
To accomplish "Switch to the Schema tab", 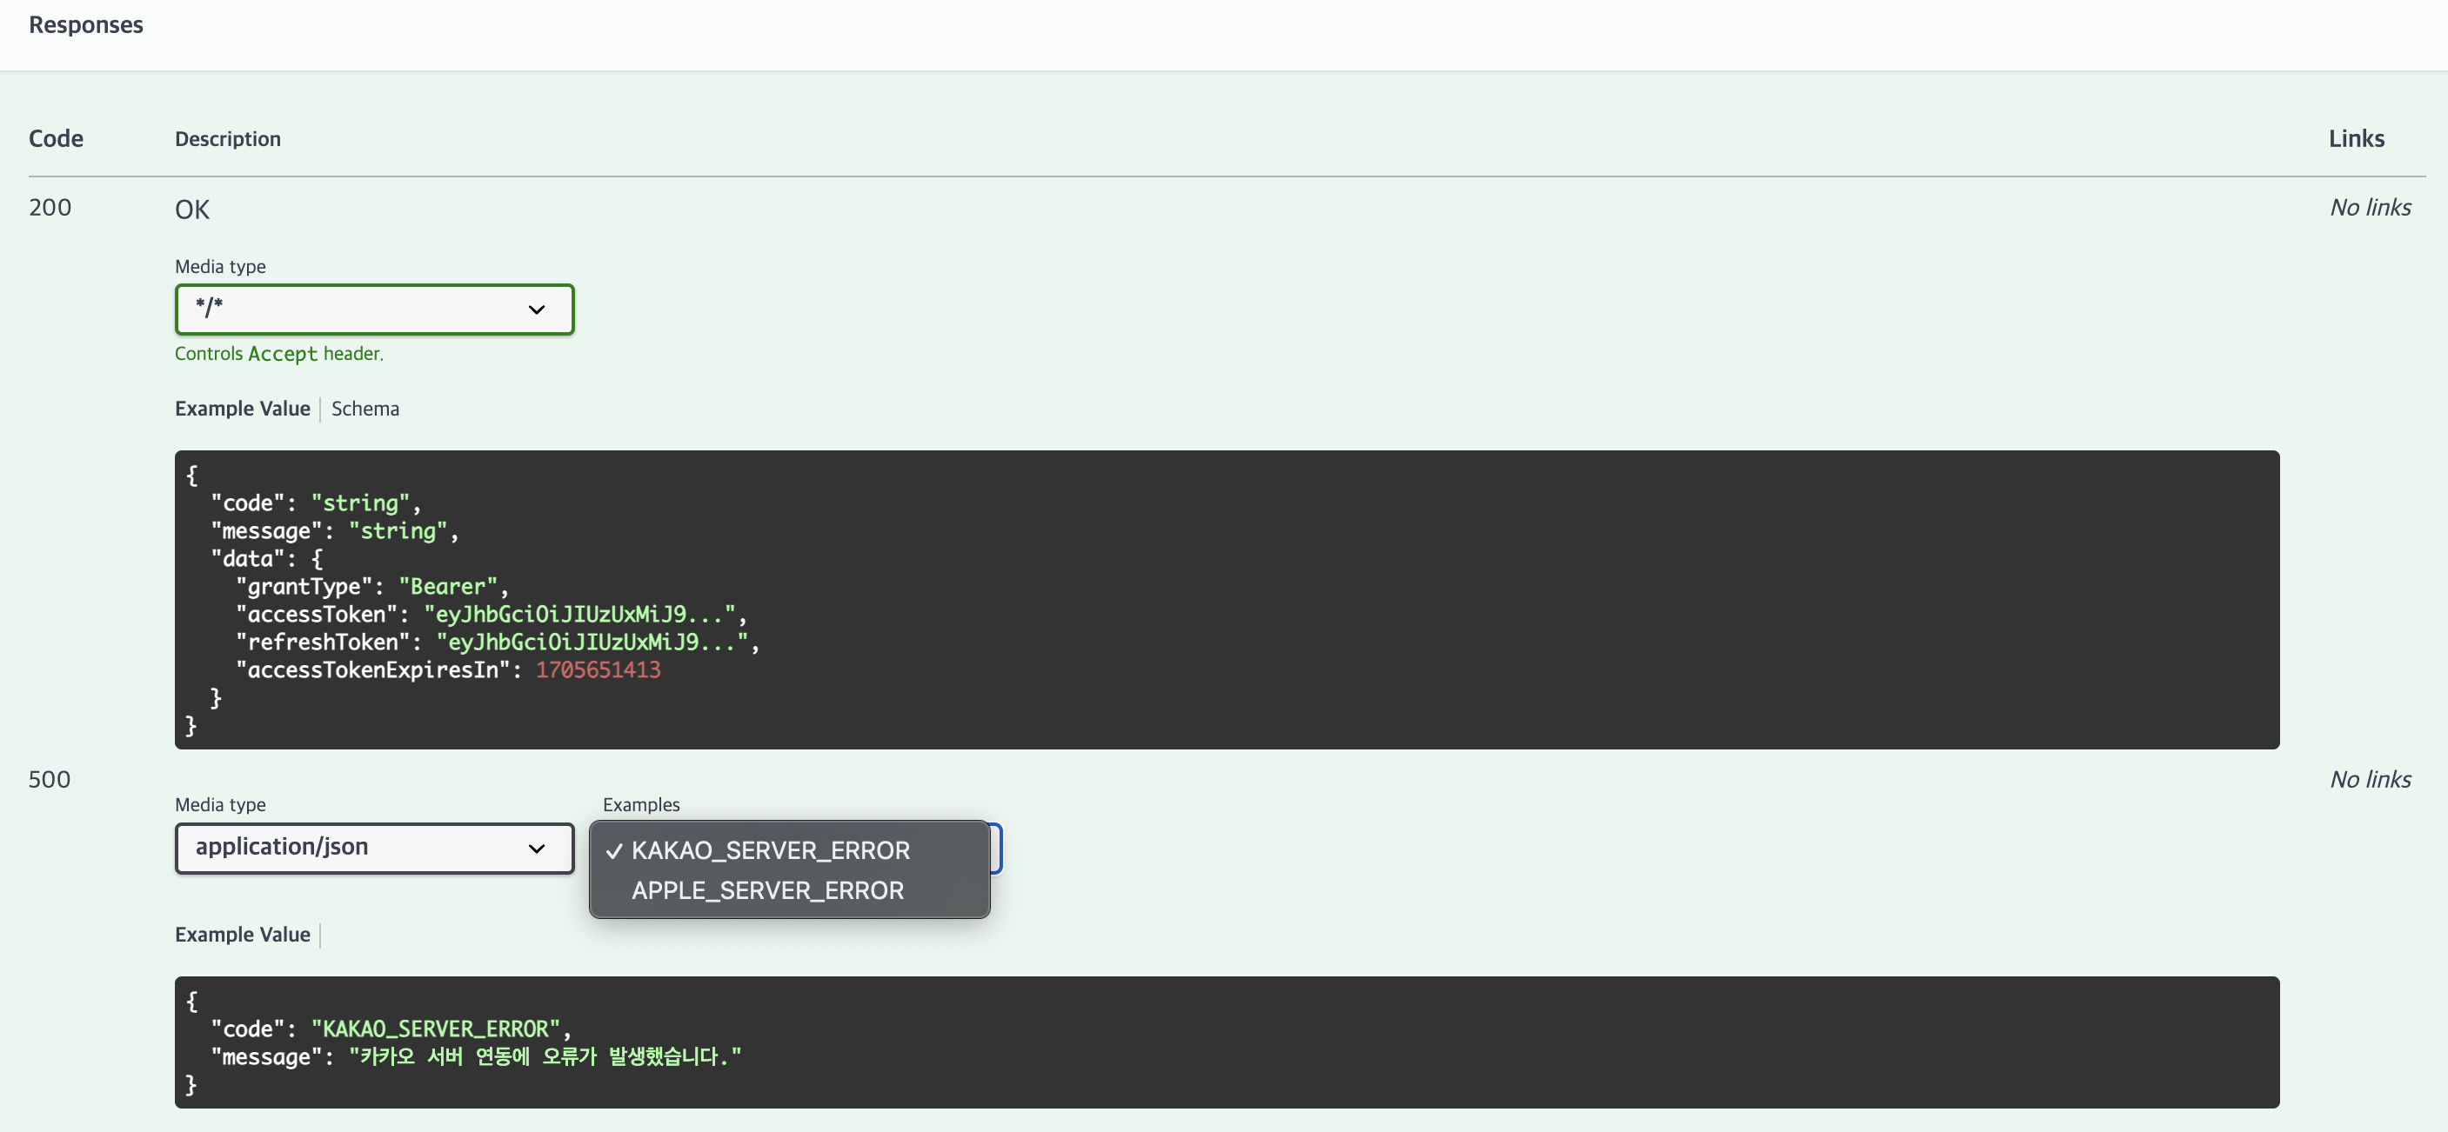I will coord(365,409).
